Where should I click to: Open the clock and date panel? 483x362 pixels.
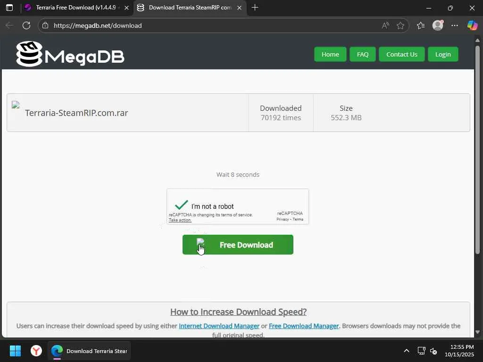click(459, 351)
